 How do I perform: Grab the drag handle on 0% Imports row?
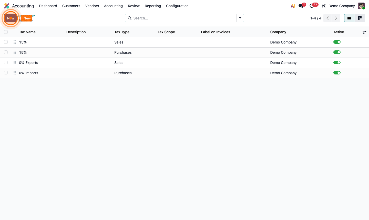15,73
